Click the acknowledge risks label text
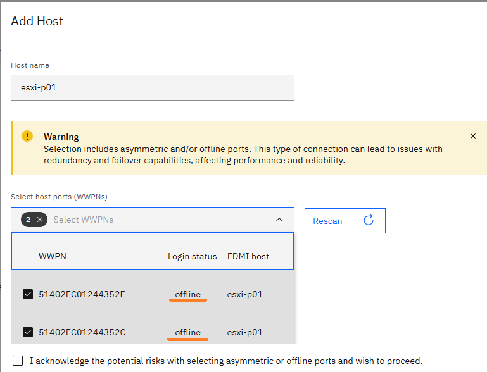 point(226,361)
